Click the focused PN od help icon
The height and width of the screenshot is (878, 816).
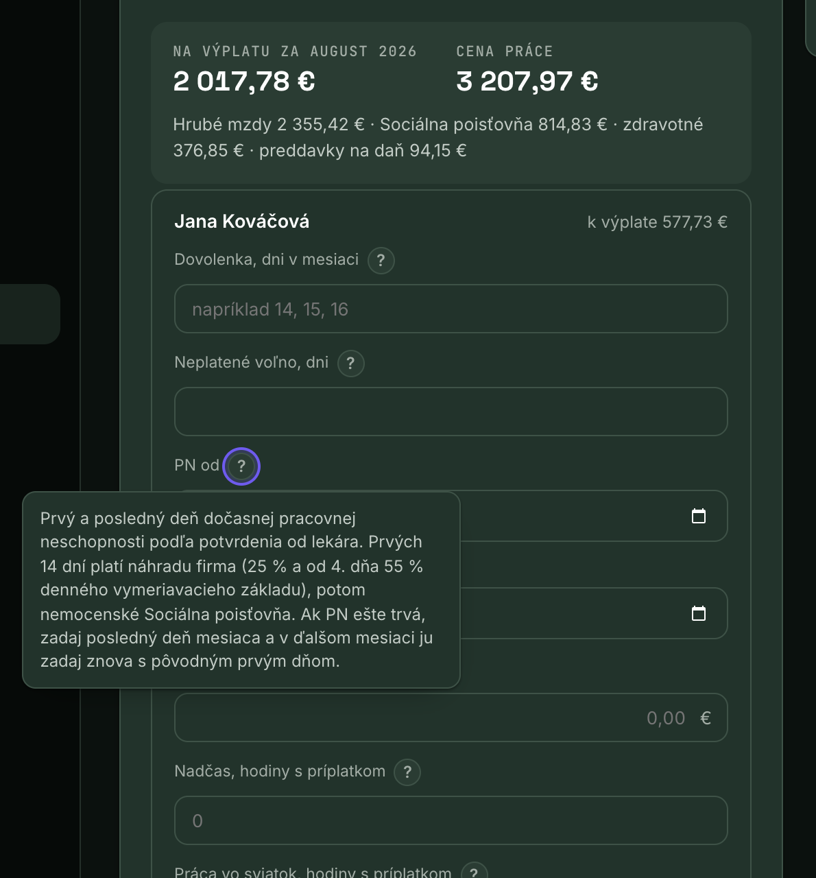241,466
